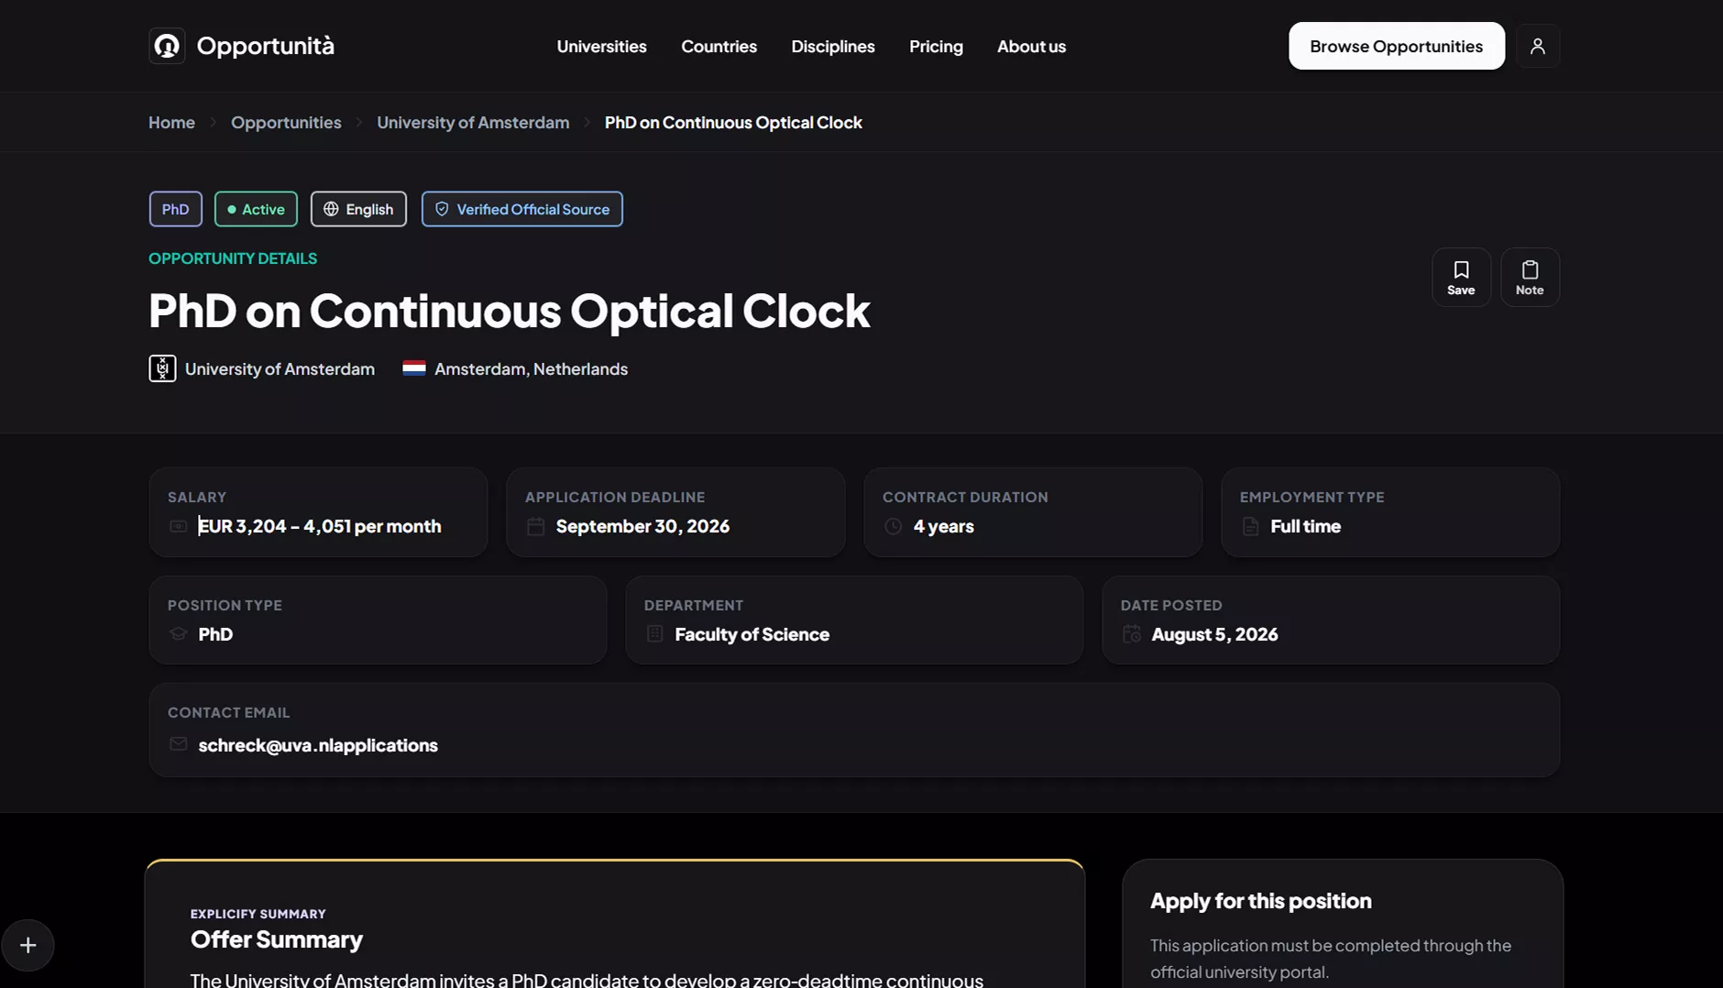Image resolution: width=1723 pixels, height=988 pixels.
Task: Click the University of Amsterdam name below title
Action: (x=280, y=368)
